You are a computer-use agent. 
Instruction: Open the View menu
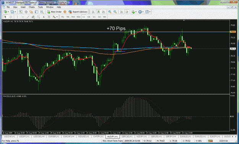15,7
